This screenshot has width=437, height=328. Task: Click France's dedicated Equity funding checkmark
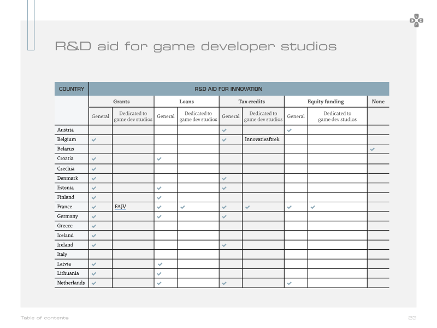312,207
